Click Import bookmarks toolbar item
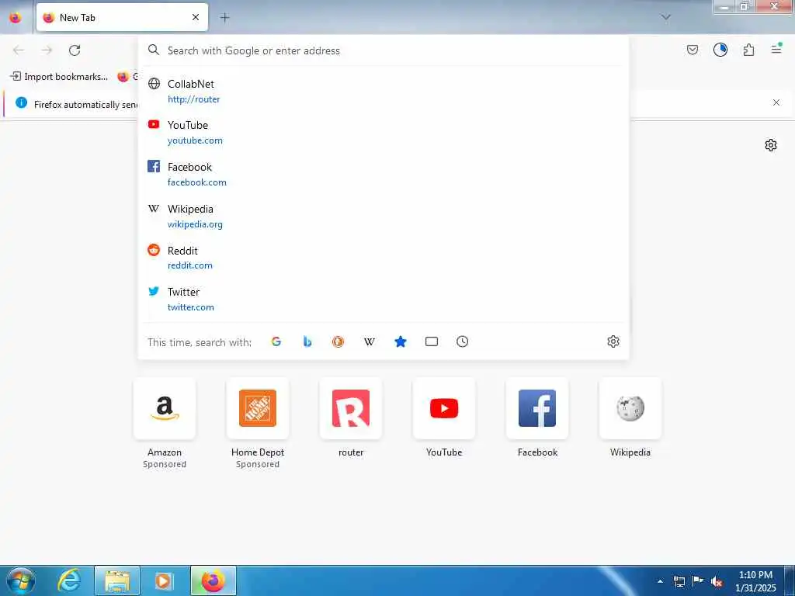 point(59,77)
